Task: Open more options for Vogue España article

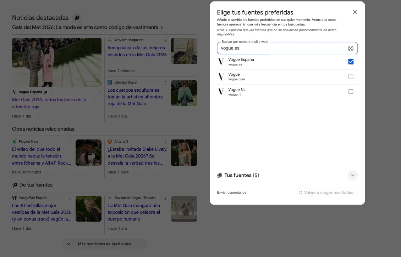Action: click(x=99, y=92)
